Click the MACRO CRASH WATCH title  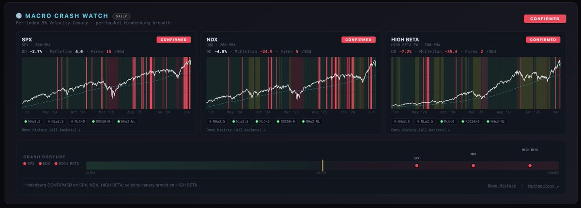(67, 16)
